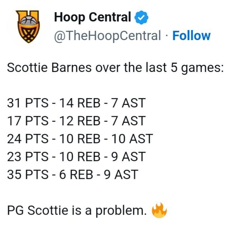The height and width of the screenshot is (225, 246).
Task: Click the fire emoji after the tweet
Action: coord(160,211)
